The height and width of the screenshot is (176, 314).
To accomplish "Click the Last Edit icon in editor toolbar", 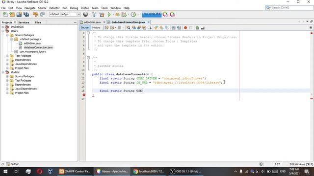I will [106, 28].
